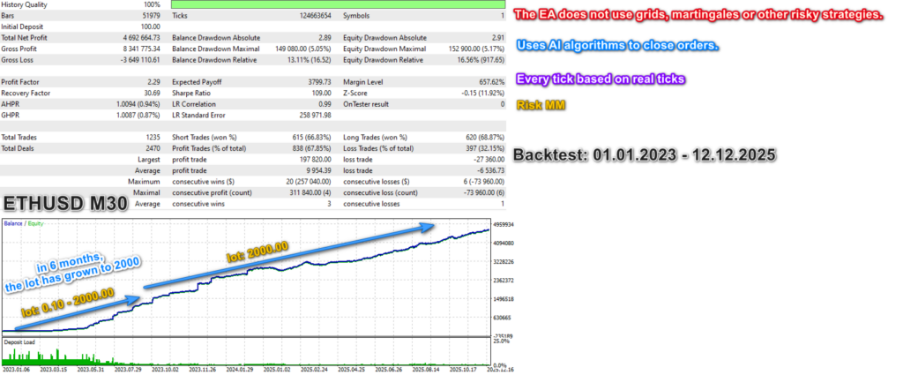Select the chart date 2023.01.06
Viewport: 903px width, 375px height.
click(18, 371)
